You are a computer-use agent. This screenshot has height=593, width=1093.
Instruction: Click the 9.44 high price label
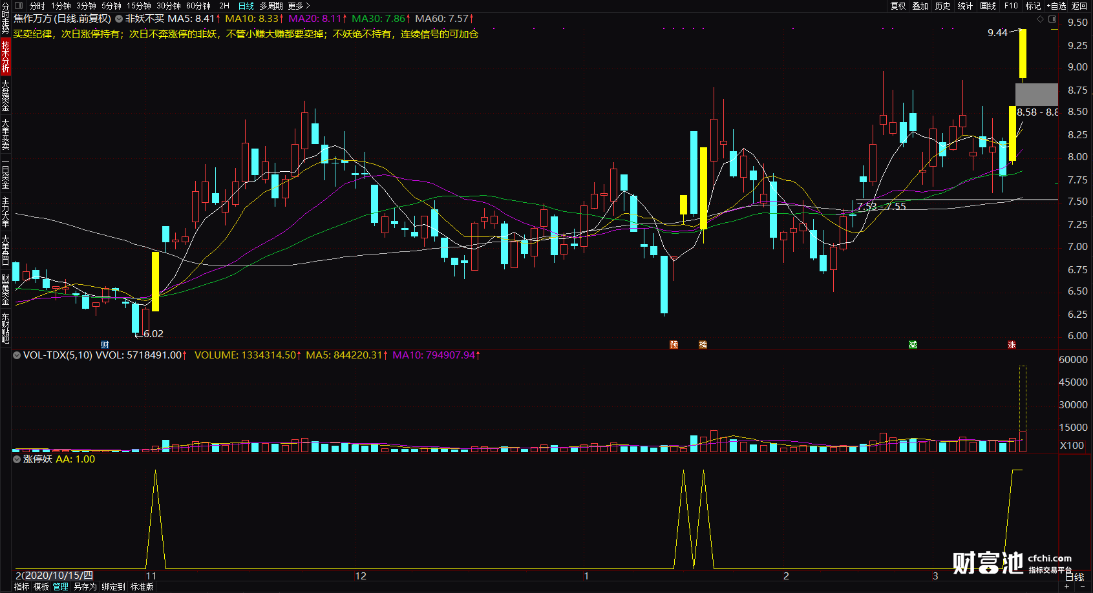(997, 33)
